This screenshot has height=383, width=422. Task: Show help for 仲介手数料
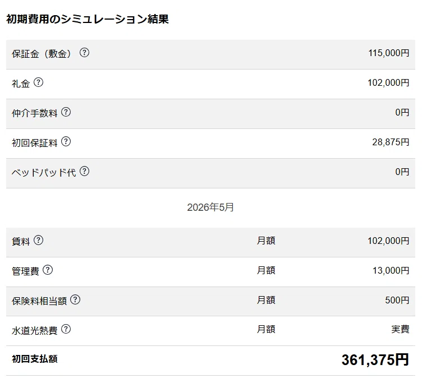66,112
